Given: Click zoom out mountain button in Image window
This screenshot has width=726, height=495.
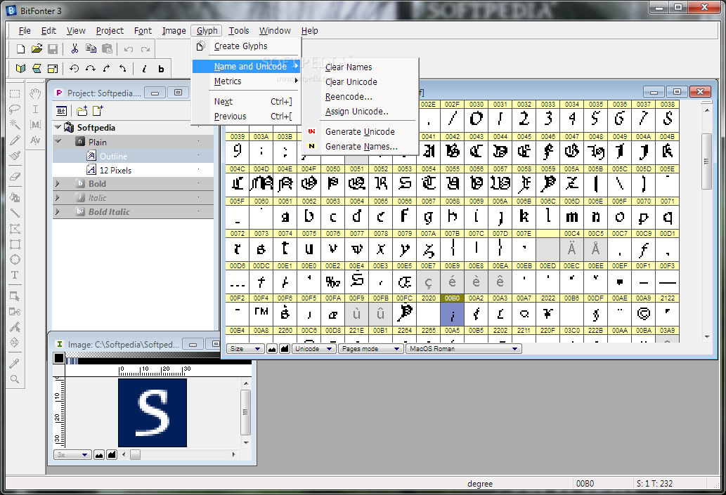Looking at the screenshot, I should [99, 455].
